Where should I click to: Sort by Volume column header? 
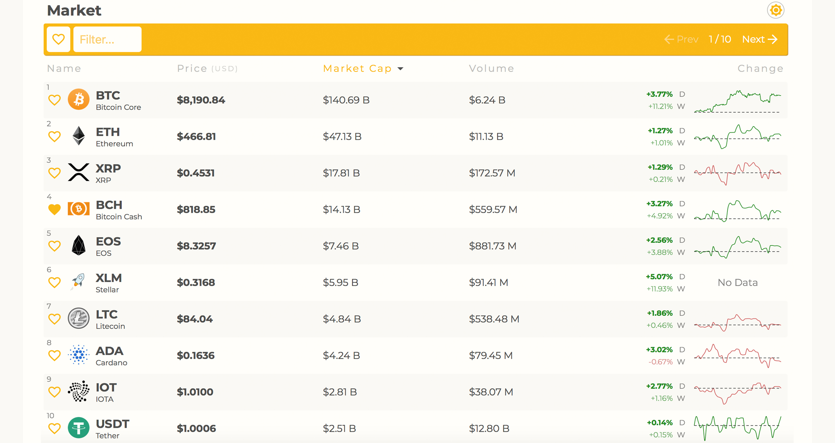(491, 68)
